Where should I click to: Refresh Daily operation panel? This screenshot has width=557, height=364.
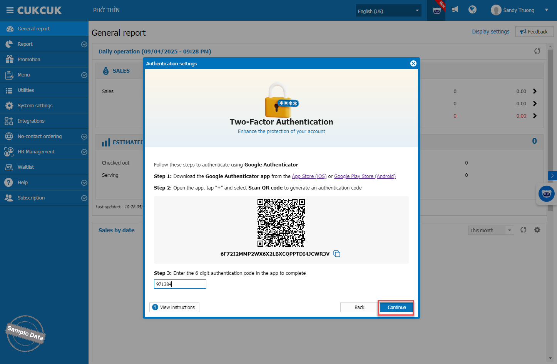537,51
